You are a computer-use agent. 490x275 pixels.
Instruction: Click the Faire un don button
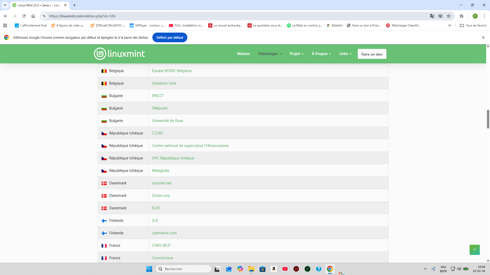coord(372,54)
